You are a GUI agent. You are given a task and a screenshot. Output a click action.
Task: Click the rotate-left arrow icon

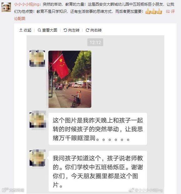[x=65, y=30]
